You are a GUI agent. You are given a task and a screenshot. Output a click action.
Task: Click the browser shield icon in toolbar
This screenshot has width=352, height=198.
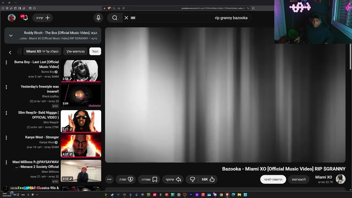(x=7, y=8)
